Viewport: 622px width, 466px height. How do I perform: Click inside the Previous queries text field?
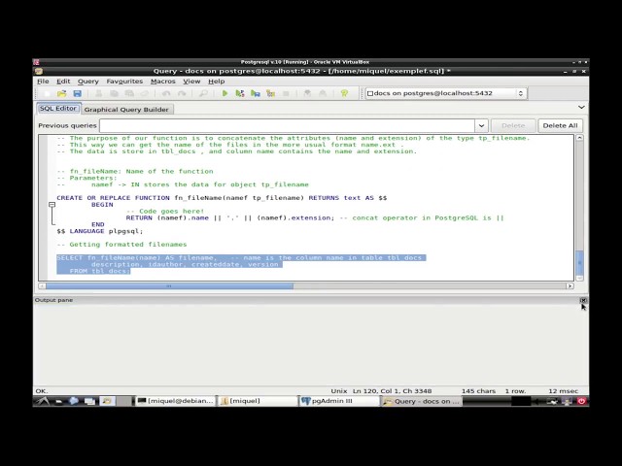coord(288,125)
